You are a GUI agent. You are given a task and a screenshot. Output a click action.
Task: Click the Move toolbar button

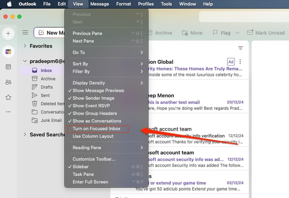point(192,33)
